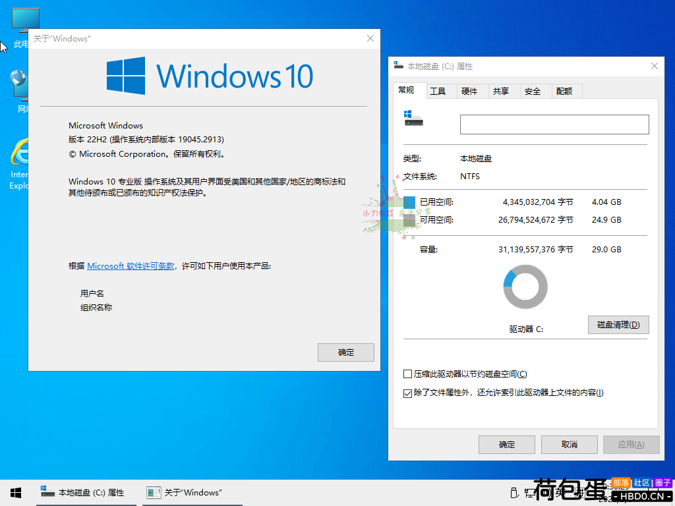Click the 磁盘清理 Disk Cleanup button
The width and height of the screenshot is (675, 506).
pos(618,325)
